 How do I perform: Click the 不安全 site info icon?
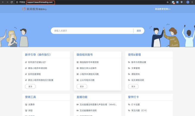pos(17,2)
